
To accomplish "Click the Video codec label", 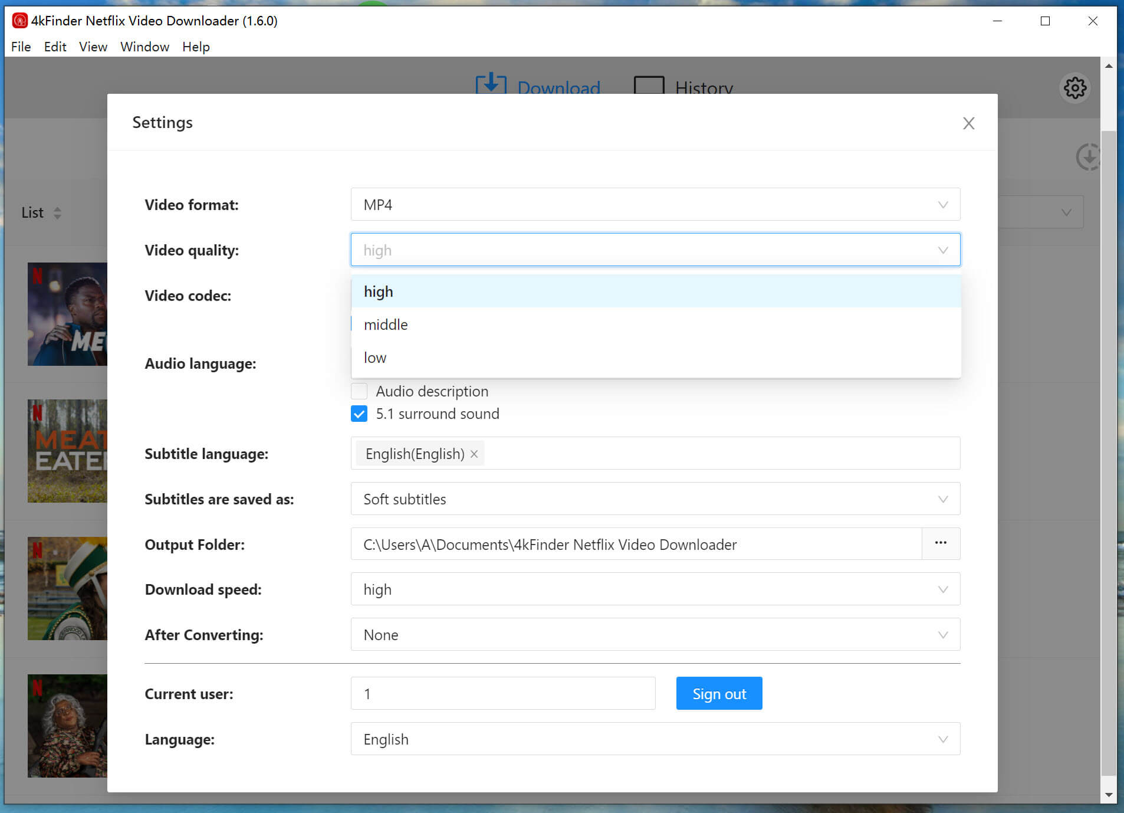I will pos(188,296).
